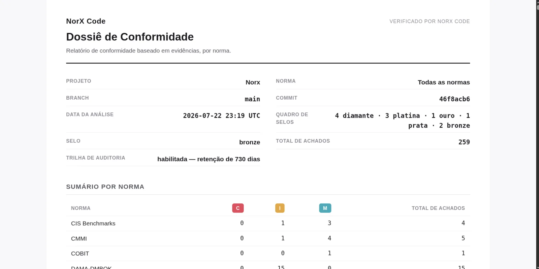Click CMMI C count 0
The width and height of the screenshot is (539, 269).
click(x=242, y=238)
